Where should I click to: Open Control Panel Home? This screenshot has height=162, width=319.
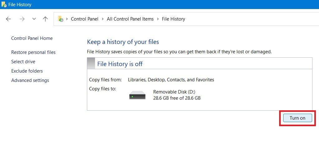pyautogui.click(x=32, y=38)
